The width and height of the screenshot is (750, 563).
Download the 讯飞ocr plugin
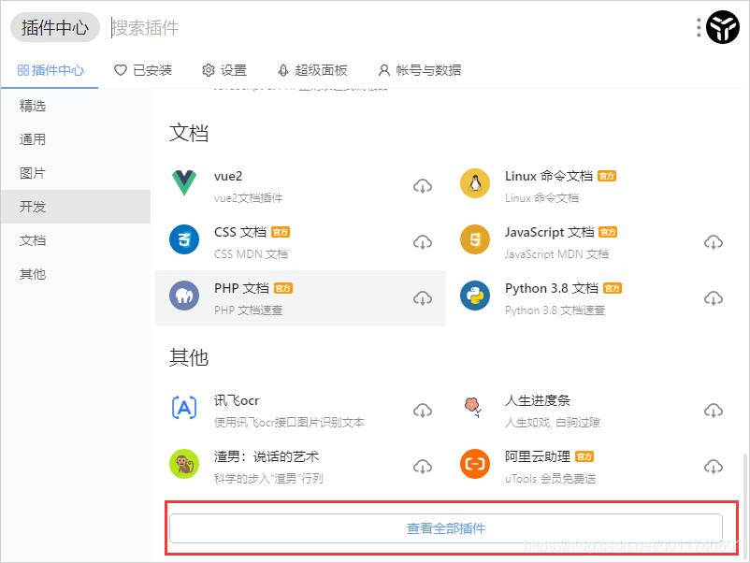pos(423,411)
